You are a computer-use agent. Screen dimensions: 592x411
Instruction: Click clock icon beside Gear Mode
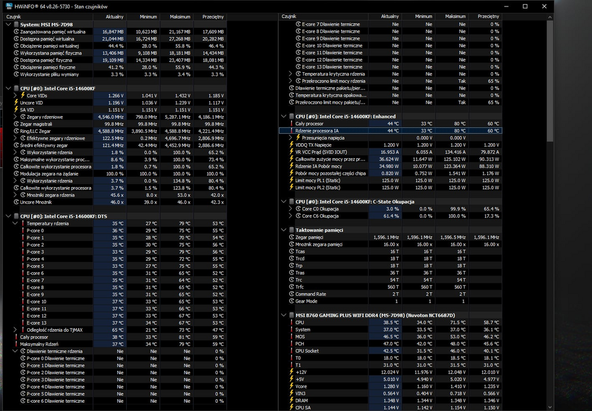tap(291, 301)
